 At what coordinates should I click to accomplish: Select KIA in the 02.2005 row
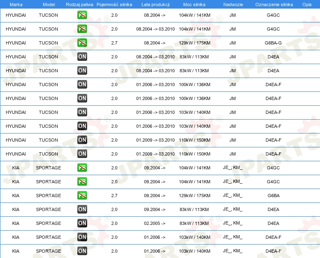tap(16, 223)
